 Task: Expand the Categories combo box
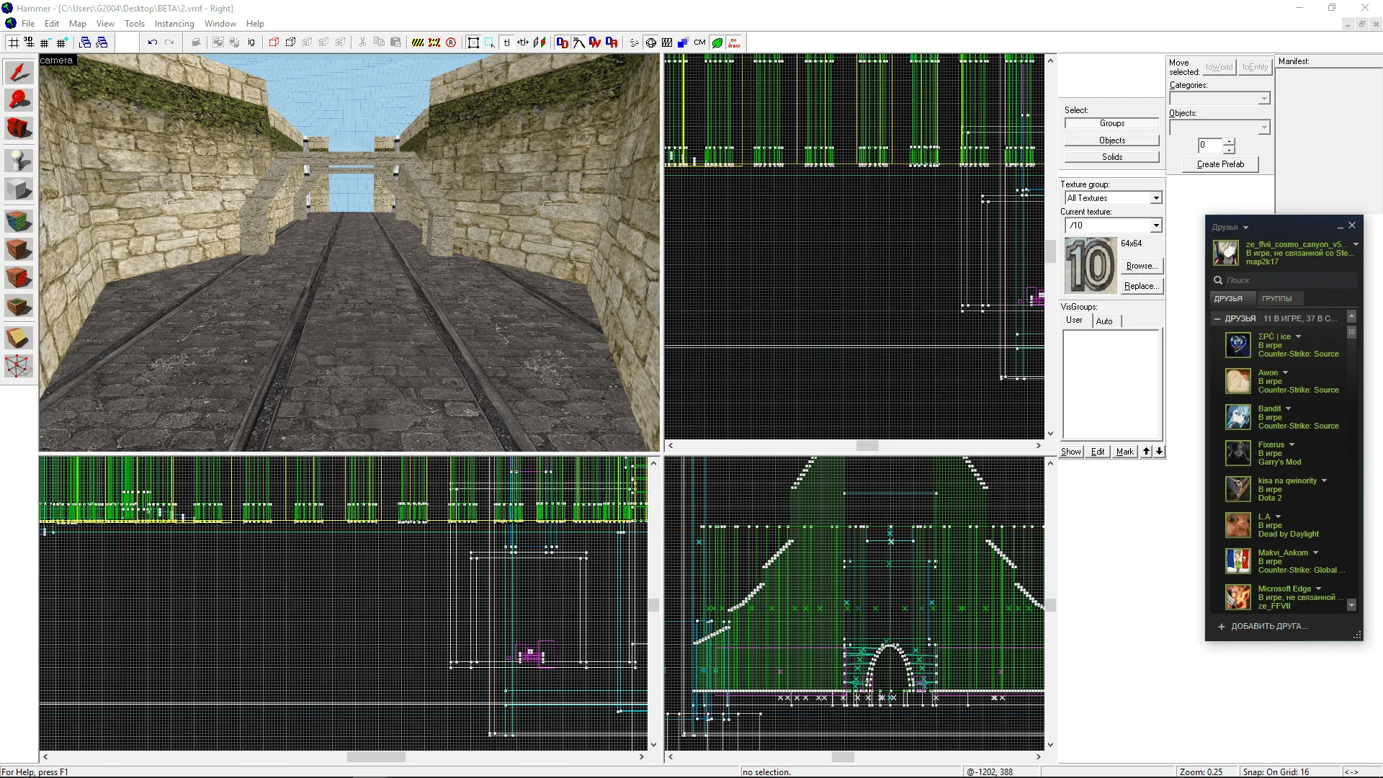[1263, 99]
